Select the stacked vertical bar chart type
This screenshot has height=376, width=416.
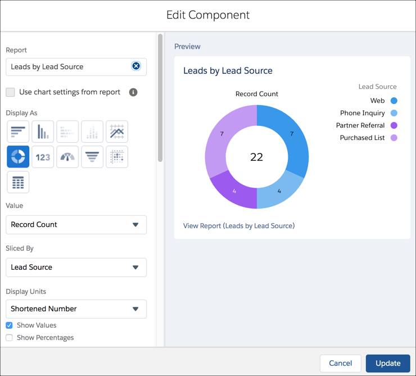92,132
